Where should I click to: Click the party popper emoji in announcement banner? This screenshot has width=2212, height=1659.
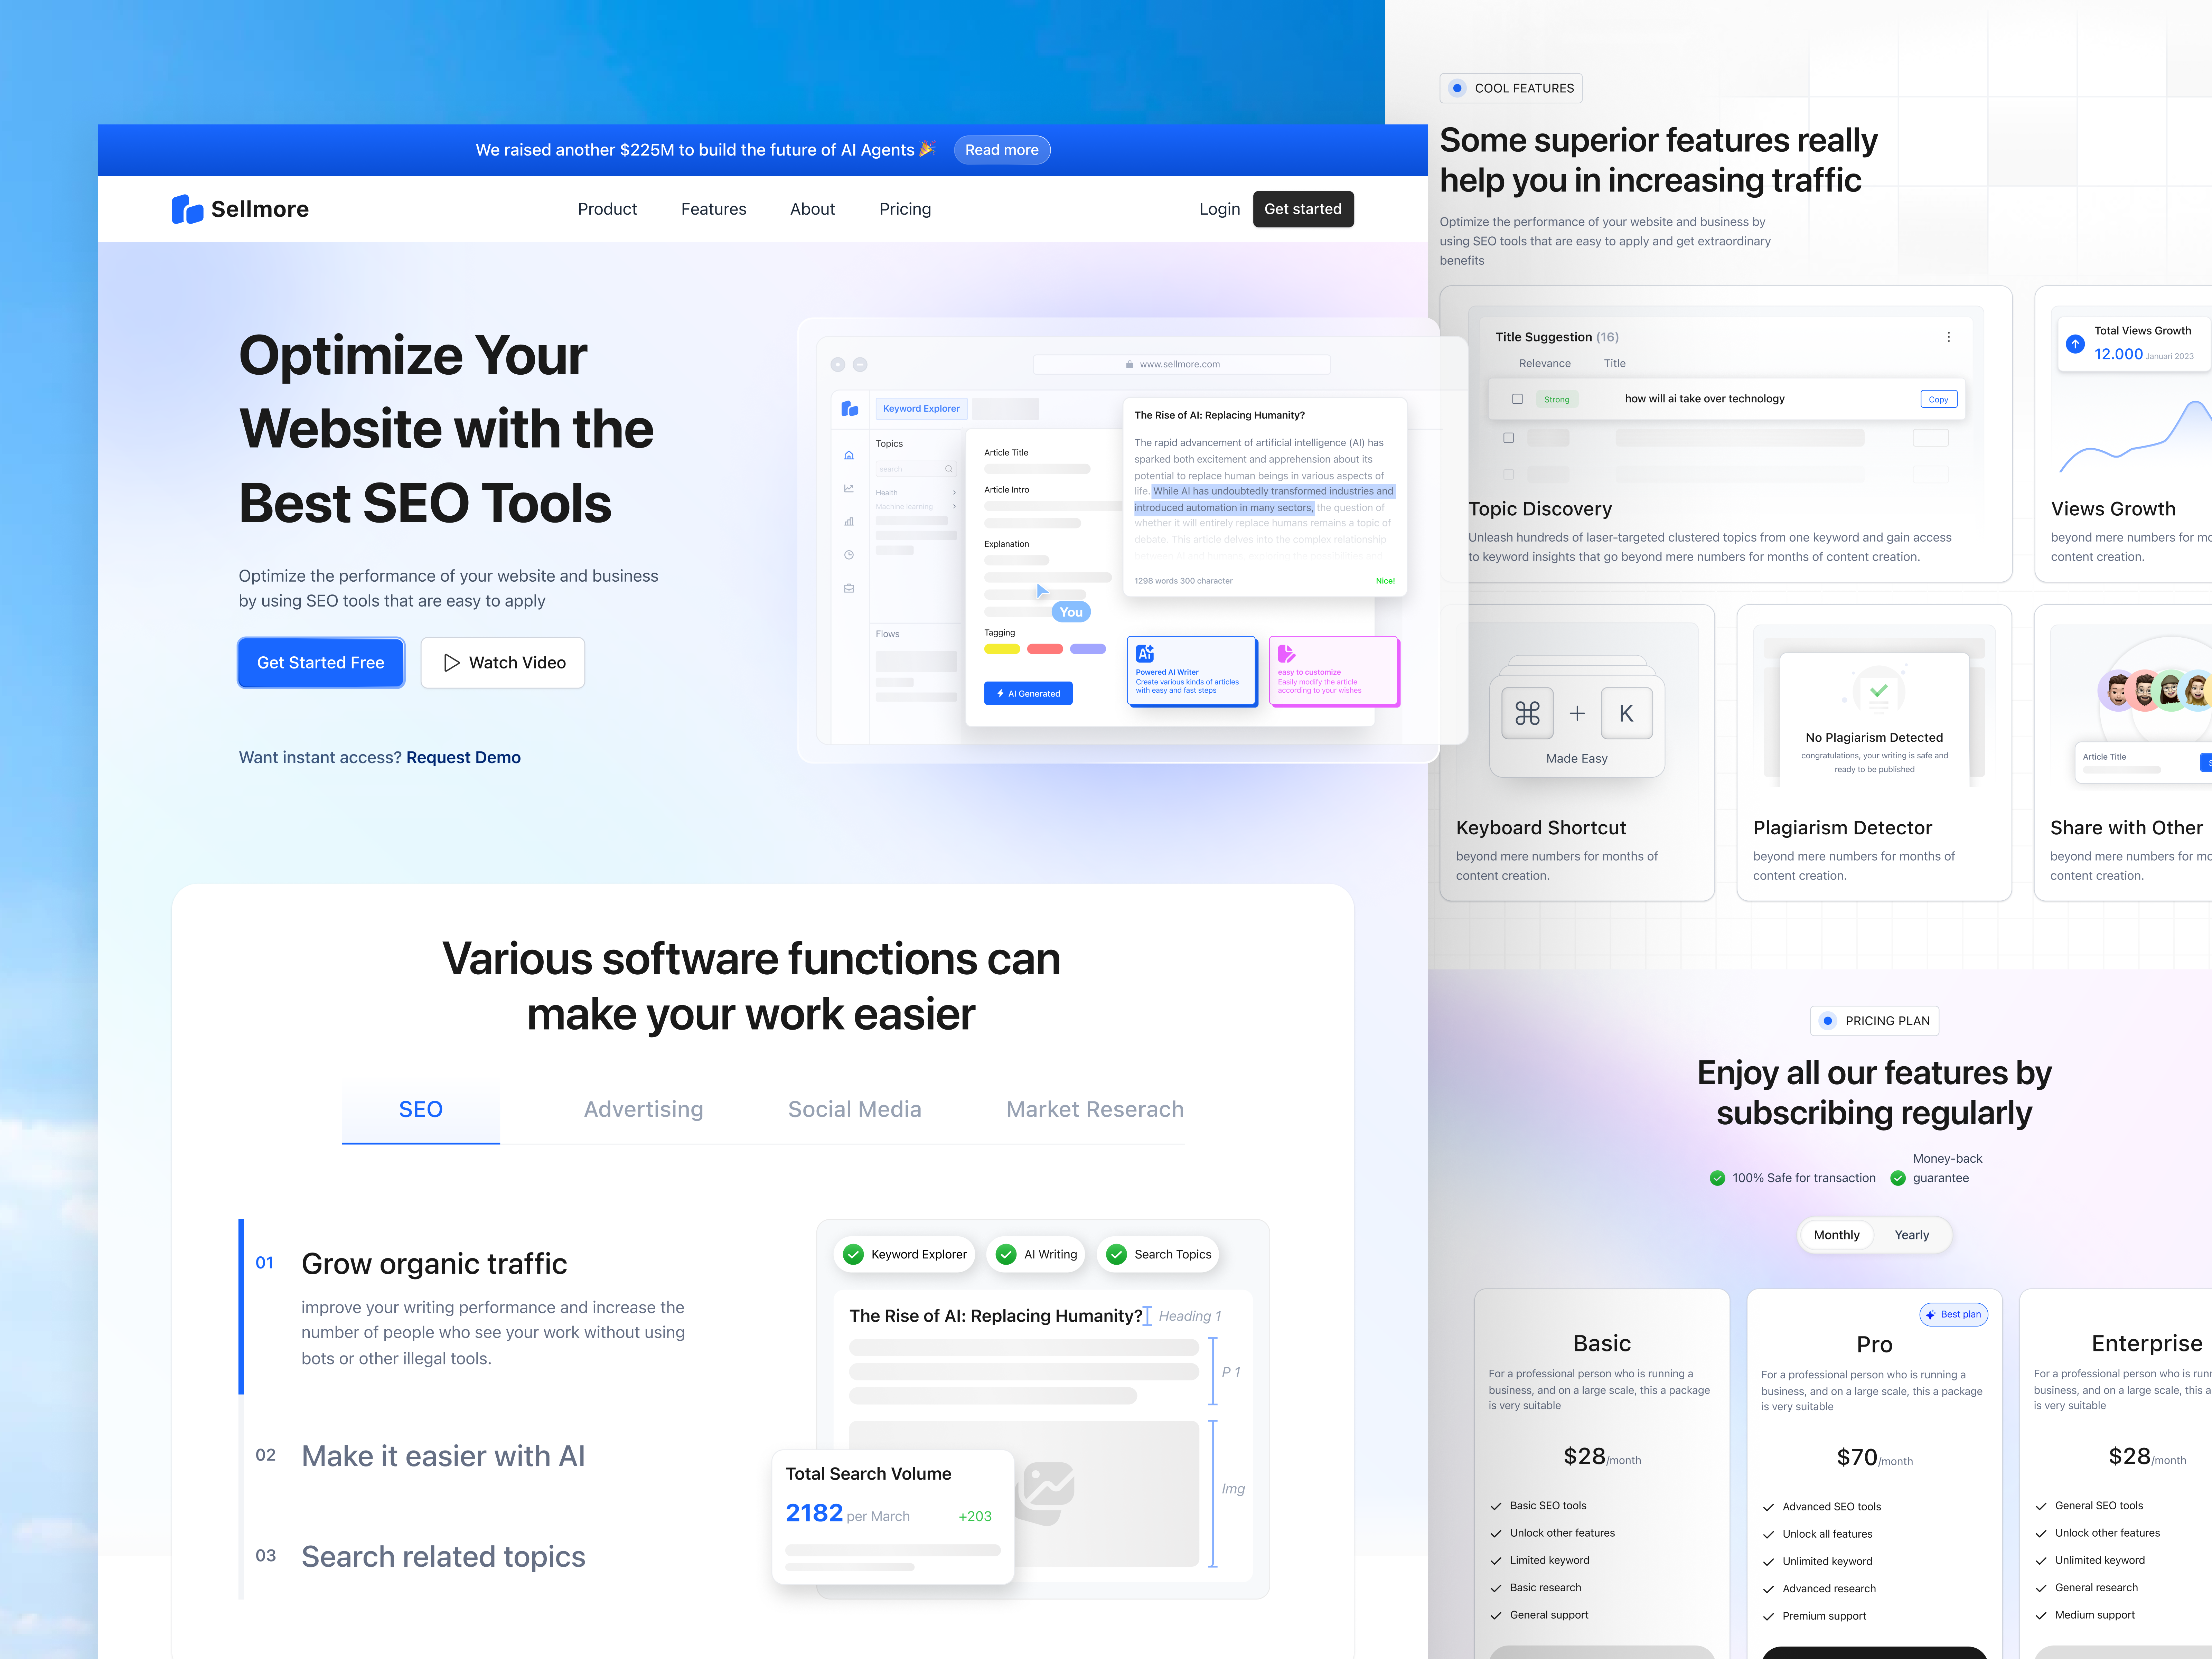pos(927,149)
